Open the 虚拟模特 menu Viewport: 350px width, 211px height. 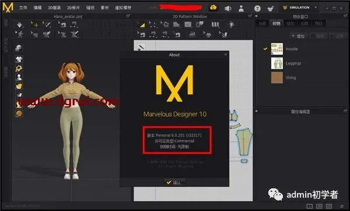click(x=123, y=8)
